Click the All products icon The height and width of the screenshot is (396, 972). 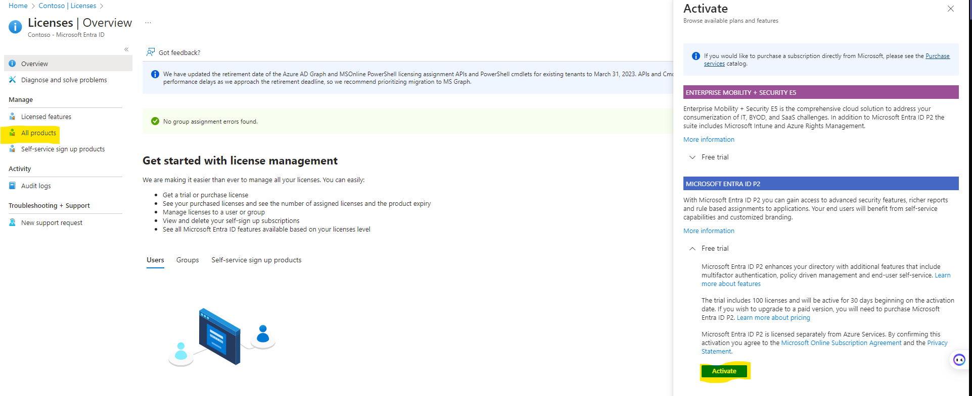(12, 133)
